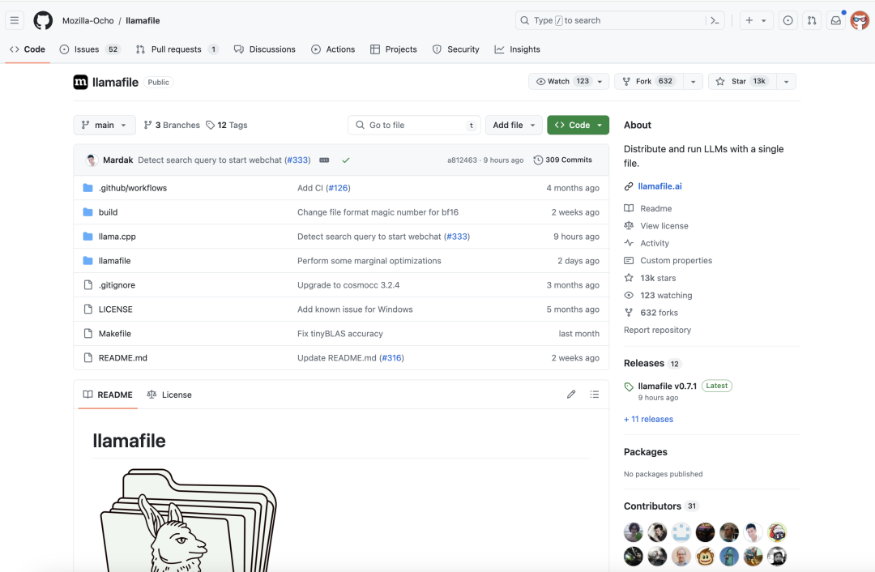The width and height of the screenshot is (875, 572).
Task: Open the .gitignore file
Action: 117,285
